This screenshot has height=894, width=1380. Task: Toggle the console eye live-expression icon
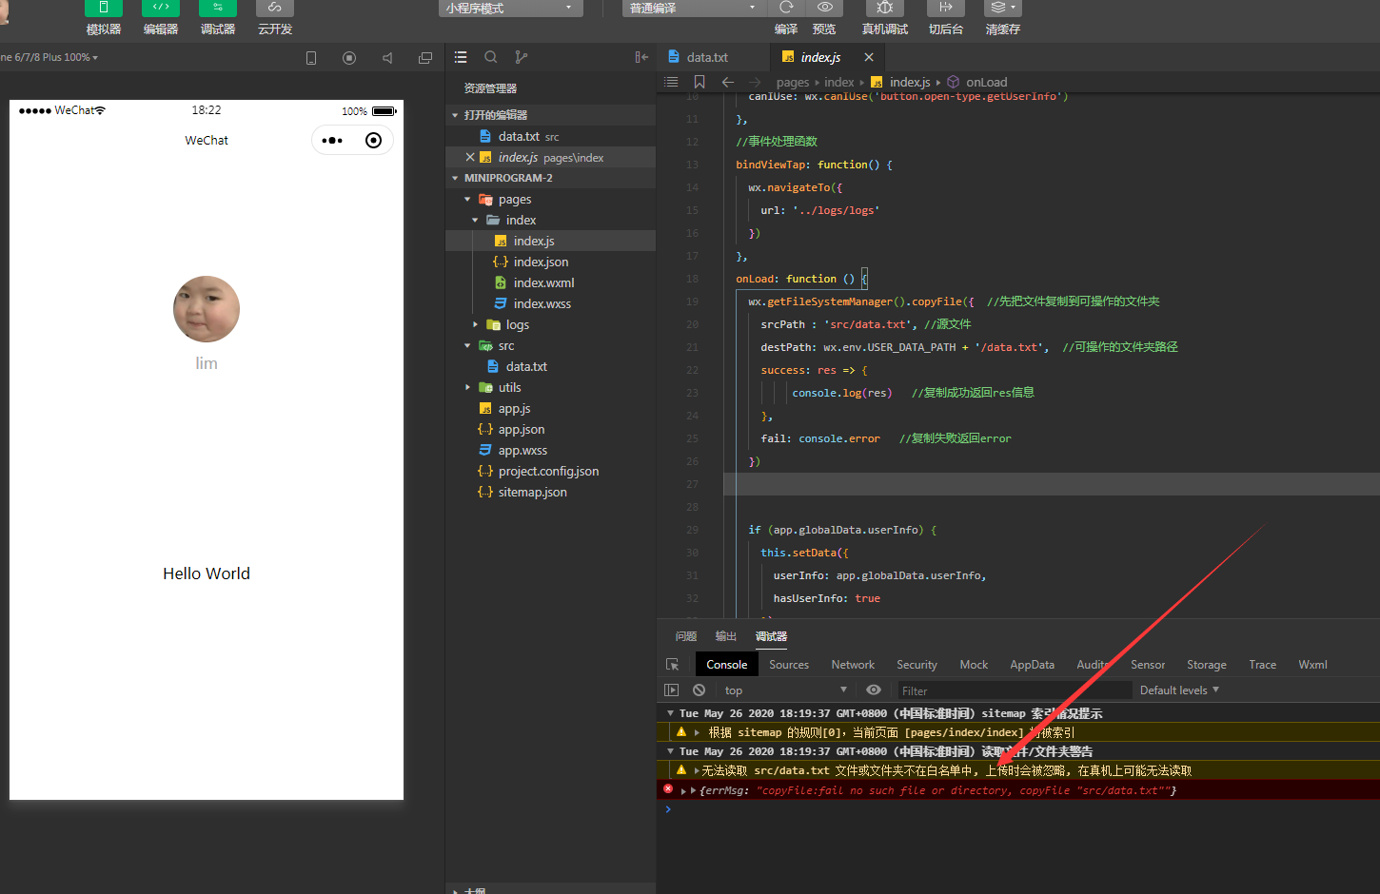point(874,690)
